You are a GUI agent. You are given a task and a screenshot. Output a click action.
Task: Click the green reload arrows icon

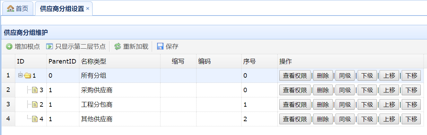[118, 47]
